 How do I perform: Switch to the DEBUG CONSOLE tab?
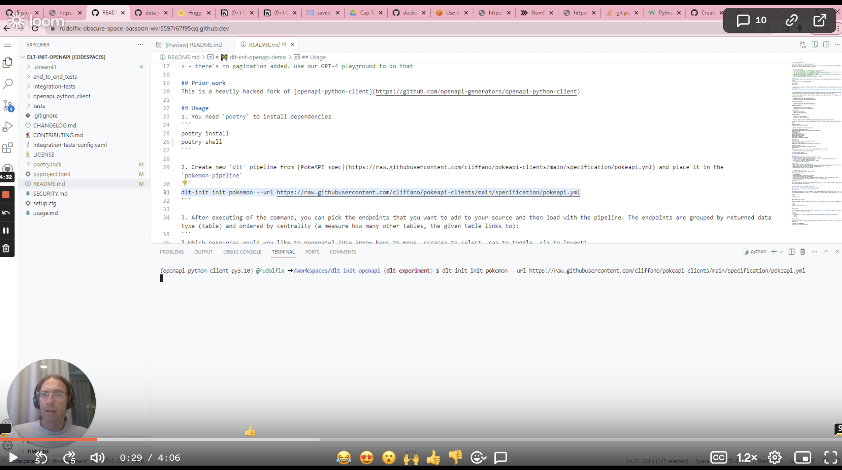click(242, 252)
